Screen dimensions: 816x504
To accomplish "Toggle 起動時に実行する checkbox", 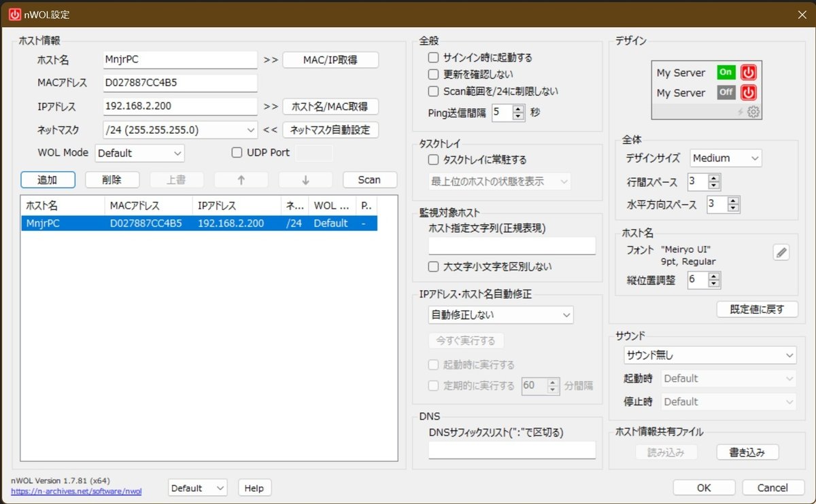I will [433, 365].
